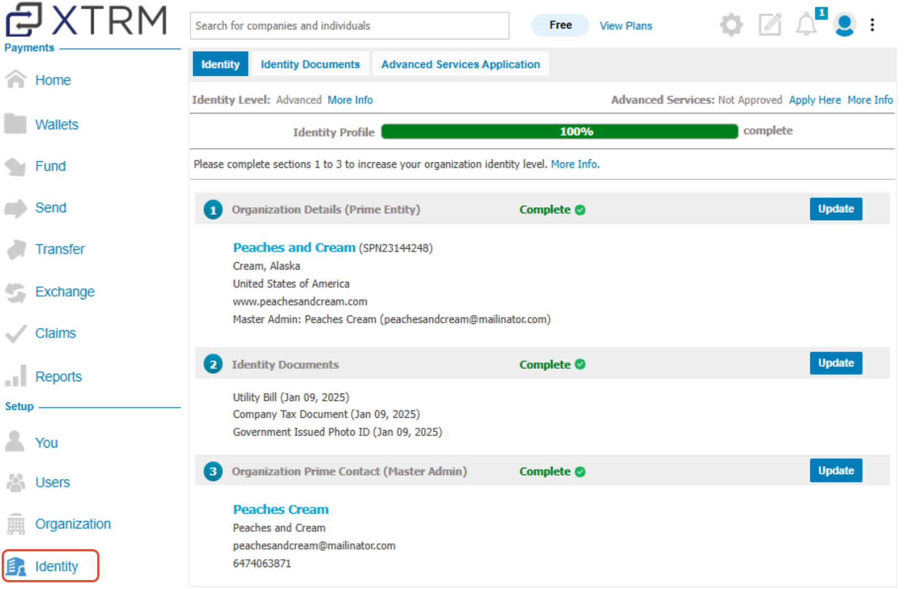Open Advanced Services Application tab
The height and width of the screenshot is (589, 908).
point(460,65)
